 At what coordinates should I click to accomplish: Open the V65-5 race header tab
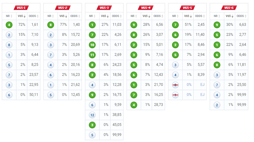188,8
